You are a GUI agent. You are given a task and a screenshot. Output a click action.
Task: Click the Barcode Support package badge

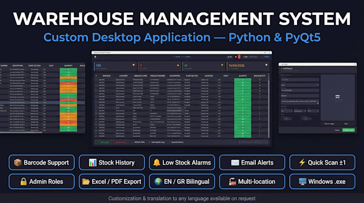point(42,162)
